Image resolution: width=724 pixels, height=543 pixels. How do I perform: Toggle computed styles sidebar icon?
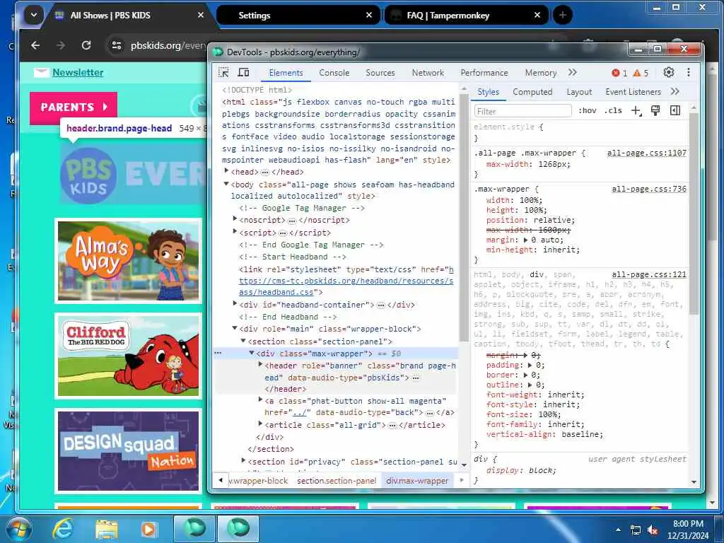(x=675, y=111)
